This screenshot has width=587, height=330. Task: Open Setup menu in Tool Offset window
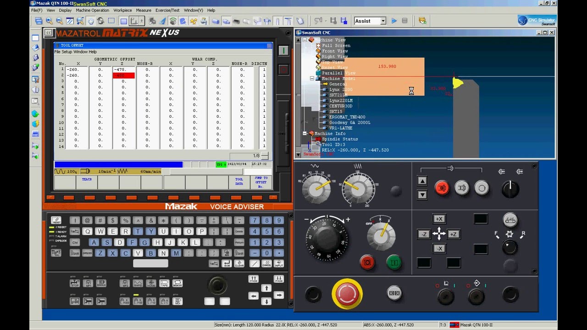click(x=67, y=52)
